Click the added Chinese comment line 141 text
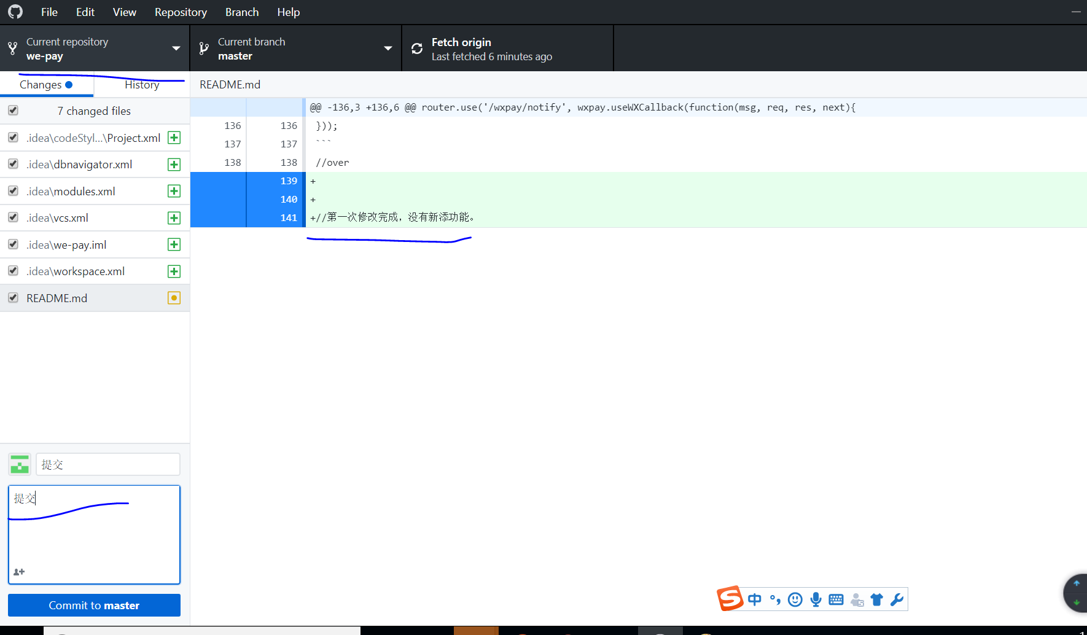This screenshot has width=1087, height=635. (x=392, y=217)
